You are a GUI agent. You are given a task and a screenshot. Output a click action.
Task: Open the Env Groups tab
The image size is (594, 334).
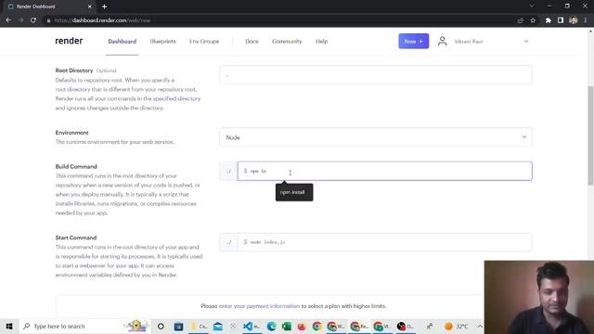pos(204,41)
